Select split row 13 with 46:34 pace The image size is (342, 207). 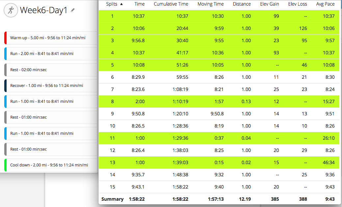[x=219, y=163]
